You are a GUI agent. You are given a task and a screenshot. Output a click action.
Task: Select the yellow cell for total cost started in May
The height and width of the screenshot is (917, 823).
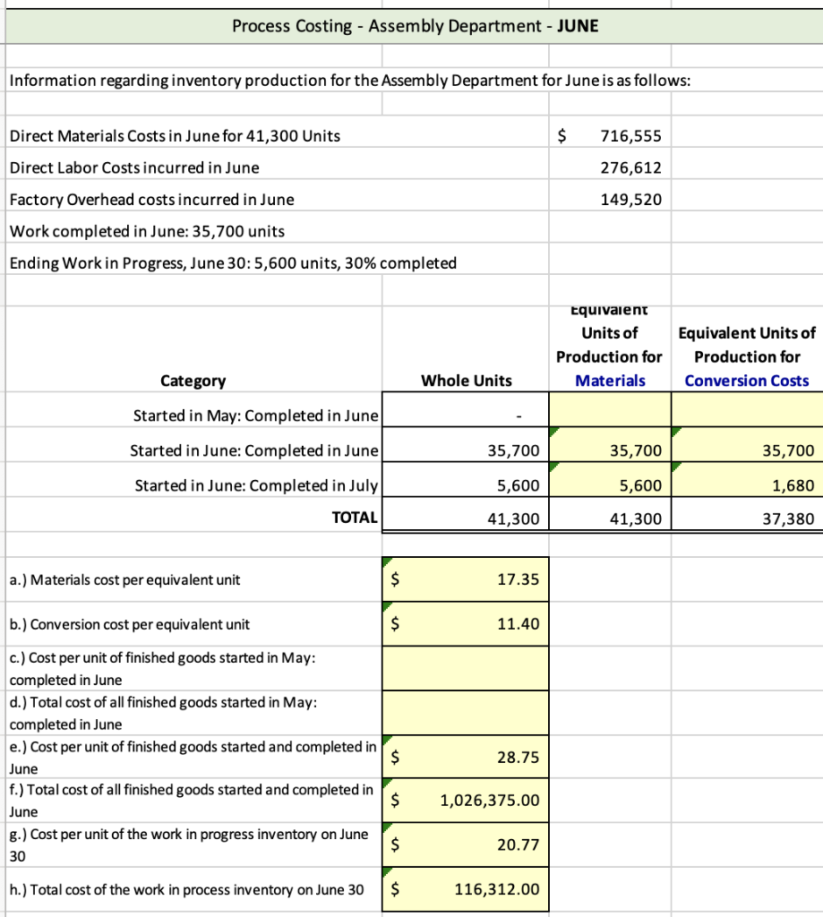pos(466,711)
